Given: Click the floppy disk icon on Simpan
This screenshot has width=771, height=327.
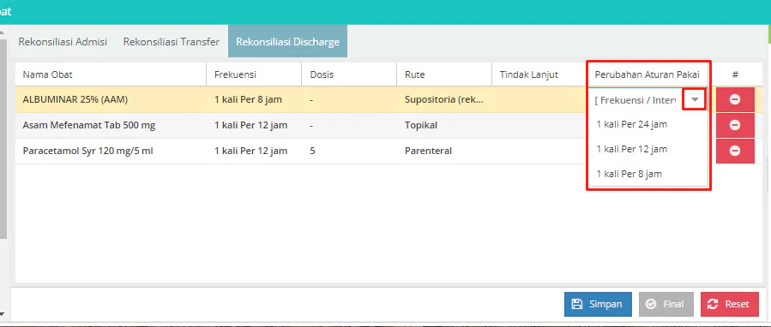Looking at the screenshot, I should click(x=577, y=305).
